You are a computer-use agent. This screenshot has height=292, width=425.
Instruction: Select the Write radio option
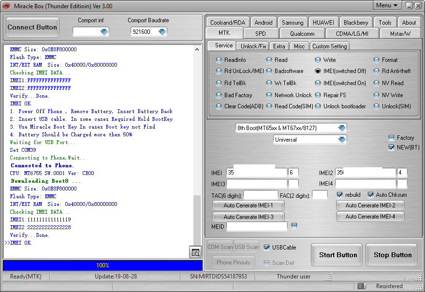click(x=318, y=60)
